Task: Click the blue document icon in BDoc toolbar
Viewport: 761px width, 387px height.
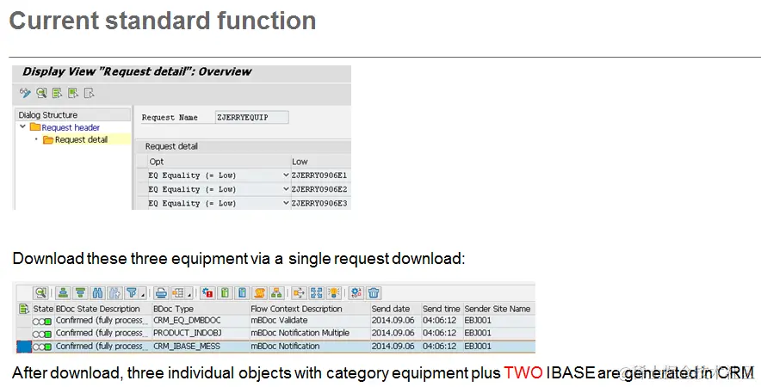Action: point(242,293)
